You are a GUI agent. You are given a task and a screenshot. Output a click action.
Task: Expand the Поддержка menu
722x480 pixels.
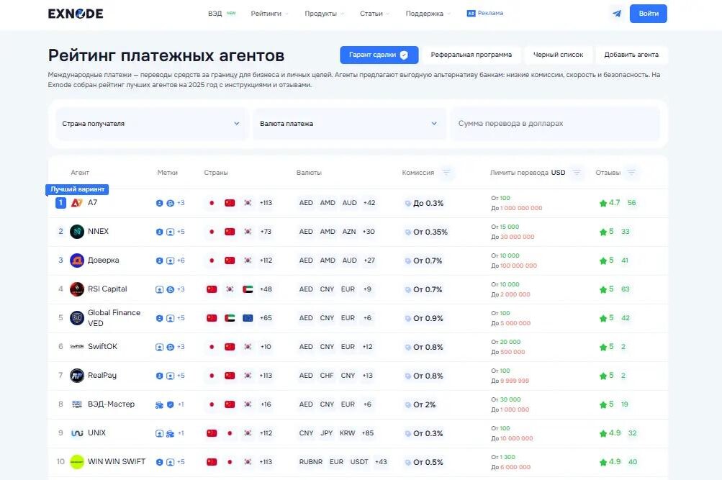[x=428, y=14]
